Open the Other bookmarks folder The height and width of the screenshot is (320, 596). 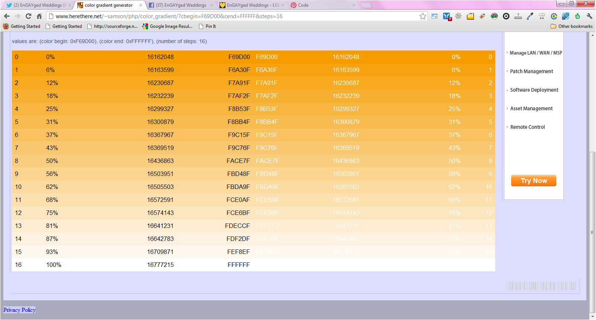pyautogui.click(x=571, y=26)
